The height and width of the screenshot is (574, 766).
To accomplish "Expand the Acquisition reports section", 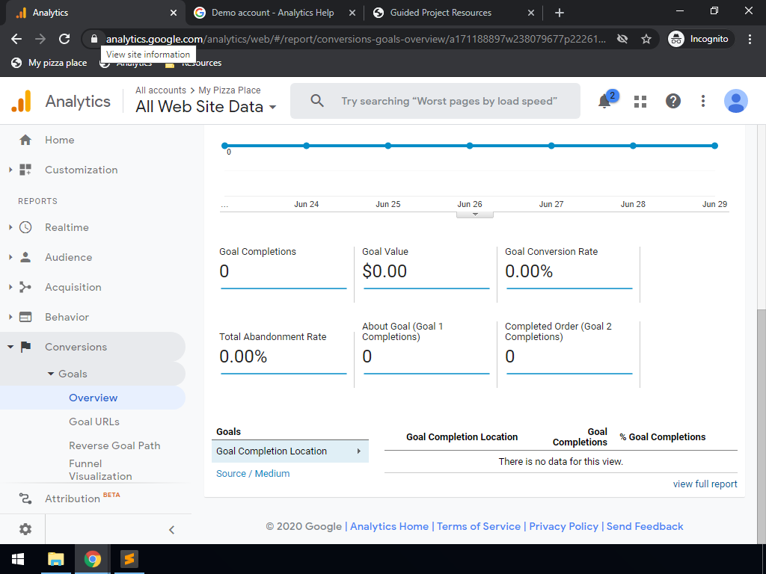I will click(x=73, y=287).
